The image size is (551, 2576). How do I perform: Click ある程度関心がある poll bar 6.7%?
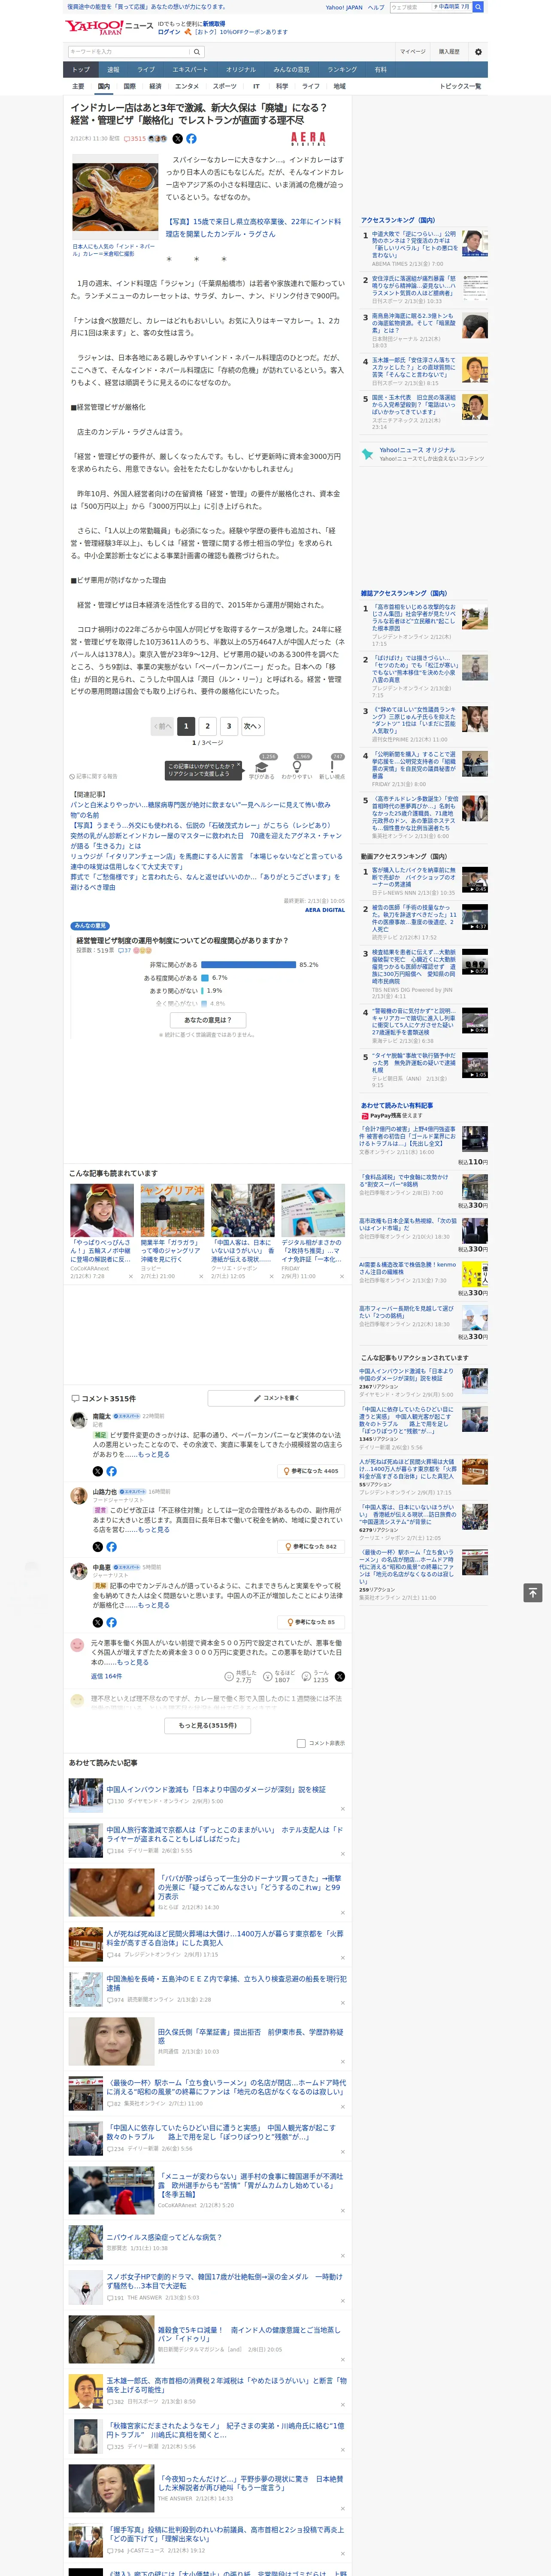coord(205,978)
